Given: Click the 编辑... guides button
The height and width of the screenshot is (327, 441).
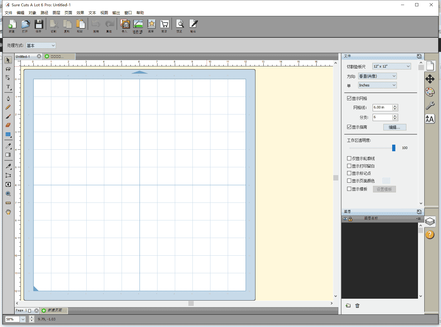Looking at the screenshot, I should click(394, 127).
